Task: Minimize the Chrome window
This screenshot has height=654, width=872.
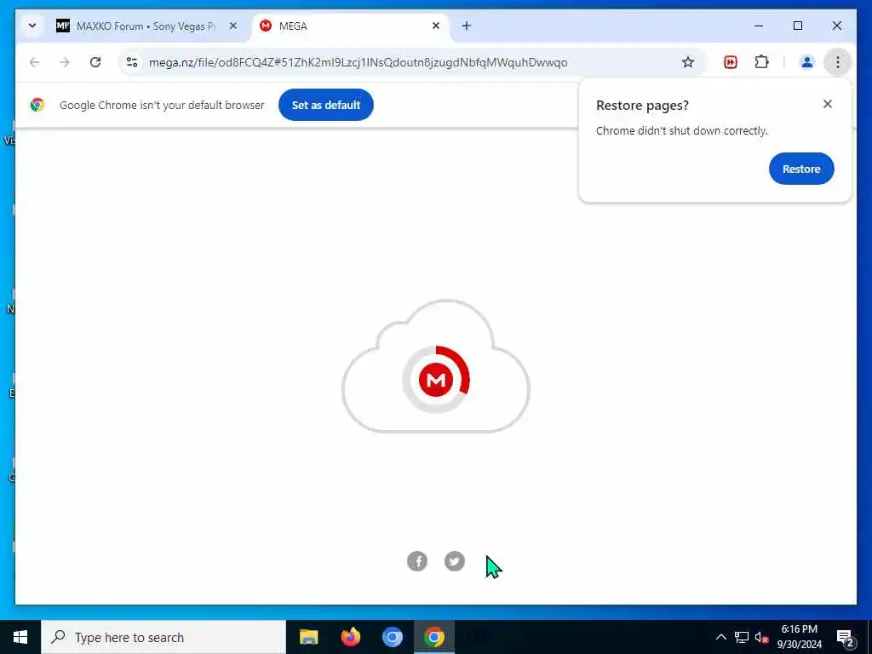Action: [759, 26]
